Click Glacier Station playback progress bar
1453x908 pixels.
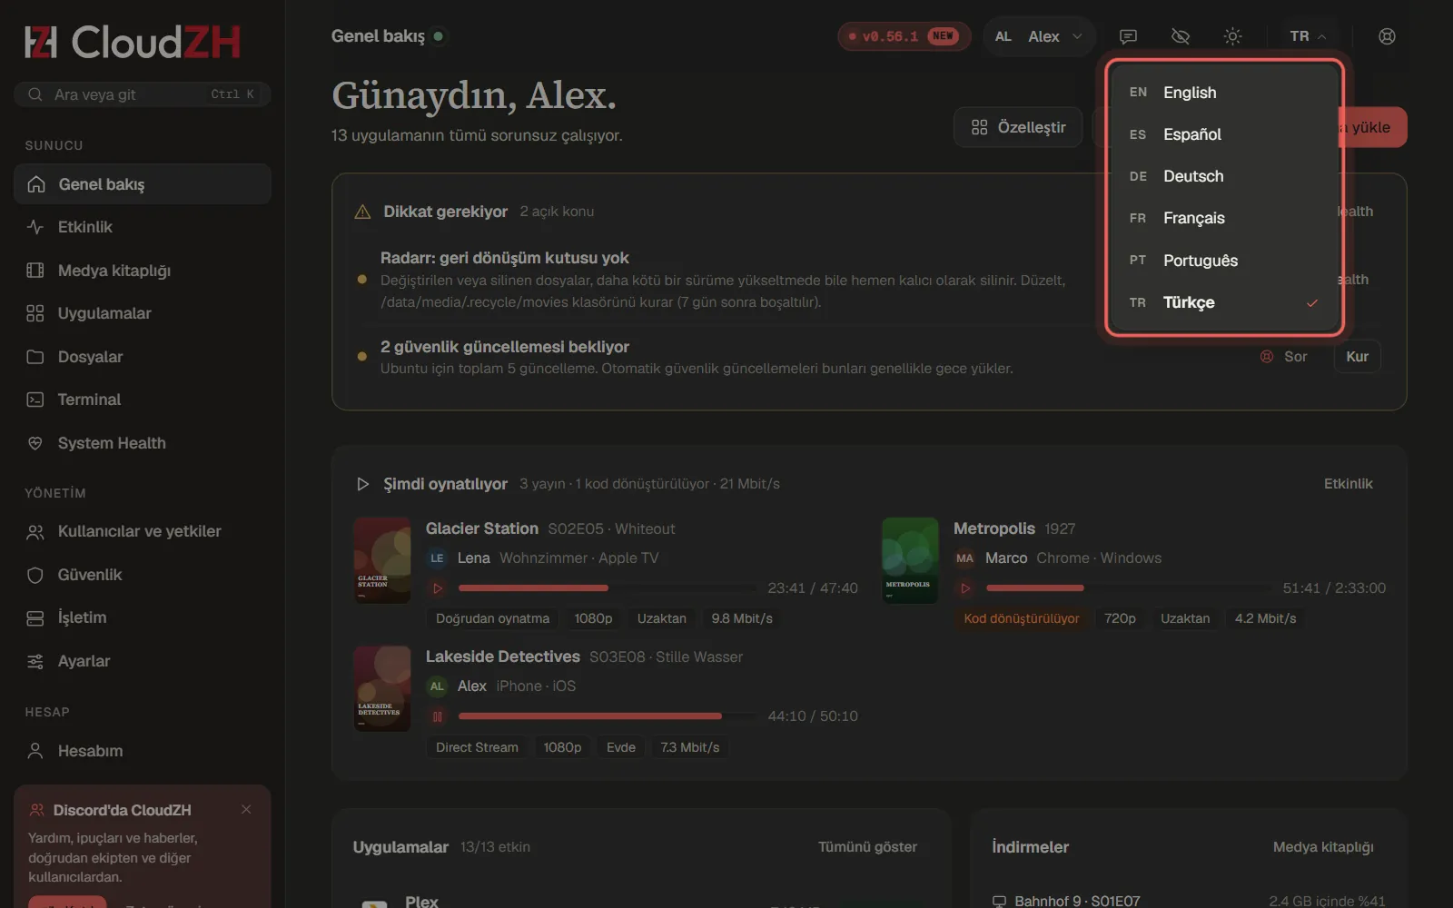pos(607,588)
